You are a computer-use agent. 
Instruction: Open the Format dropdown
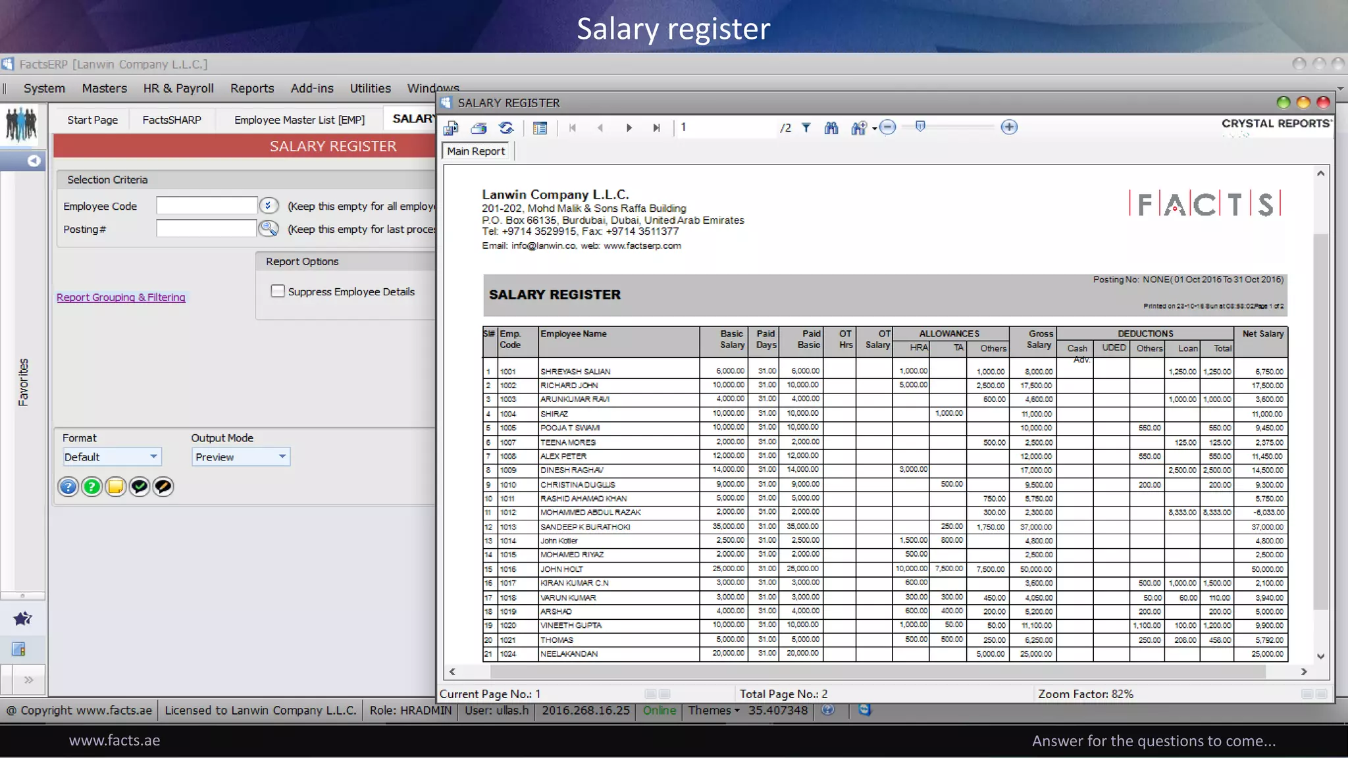pyautogui.click(x=153, y=456)
